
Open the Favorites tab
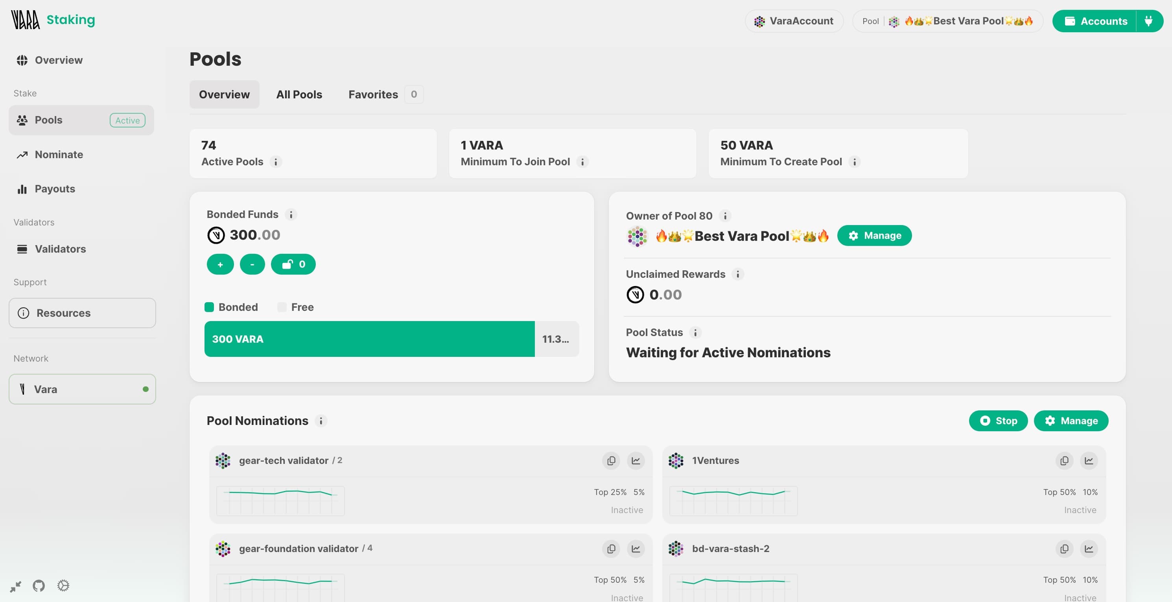click(373, 94)
